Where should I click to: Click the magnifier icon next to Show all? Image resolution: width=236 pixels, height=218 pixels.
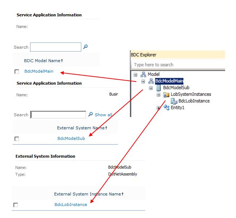tap(90, 114)
